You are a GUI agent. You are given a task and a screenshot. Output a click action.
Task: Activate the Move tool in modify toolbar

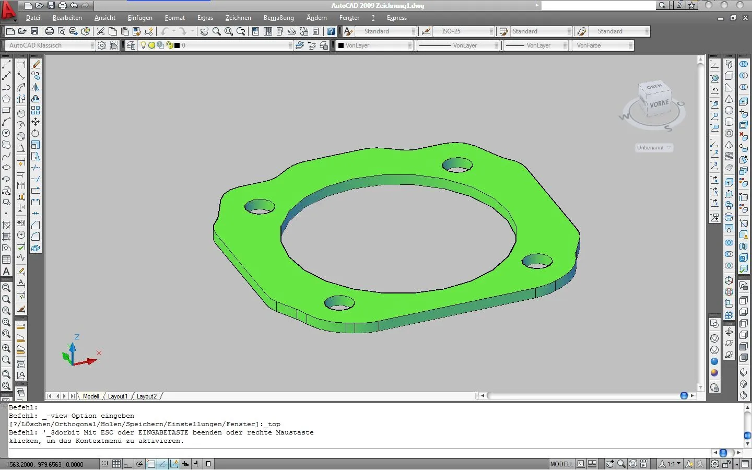36,122
